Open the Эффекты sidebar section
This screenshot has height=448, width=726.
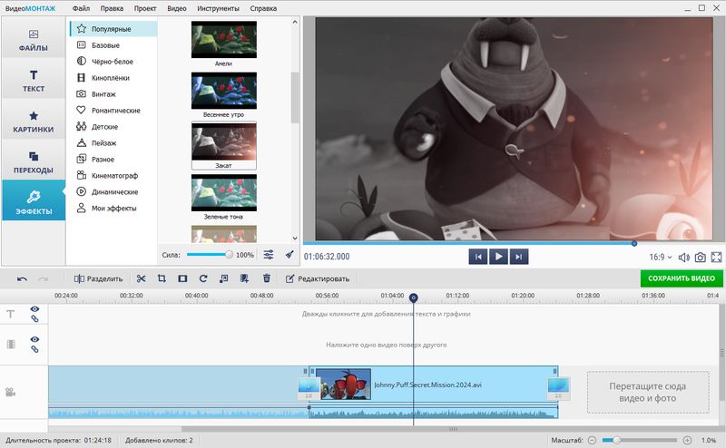coord(33,200)
